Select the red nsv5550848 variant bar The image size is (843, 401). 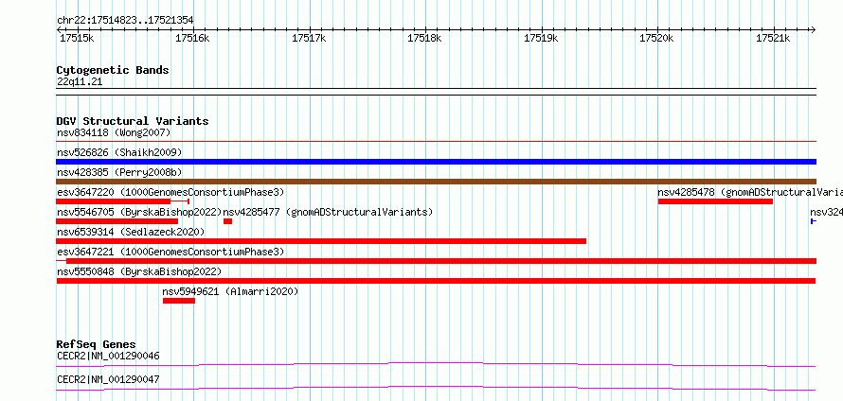(436, 281)
